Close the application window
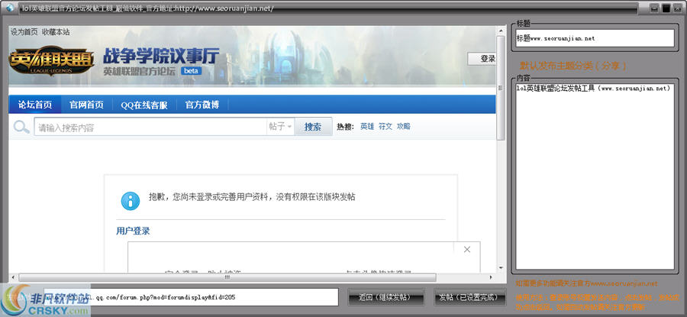 (678, 8)
